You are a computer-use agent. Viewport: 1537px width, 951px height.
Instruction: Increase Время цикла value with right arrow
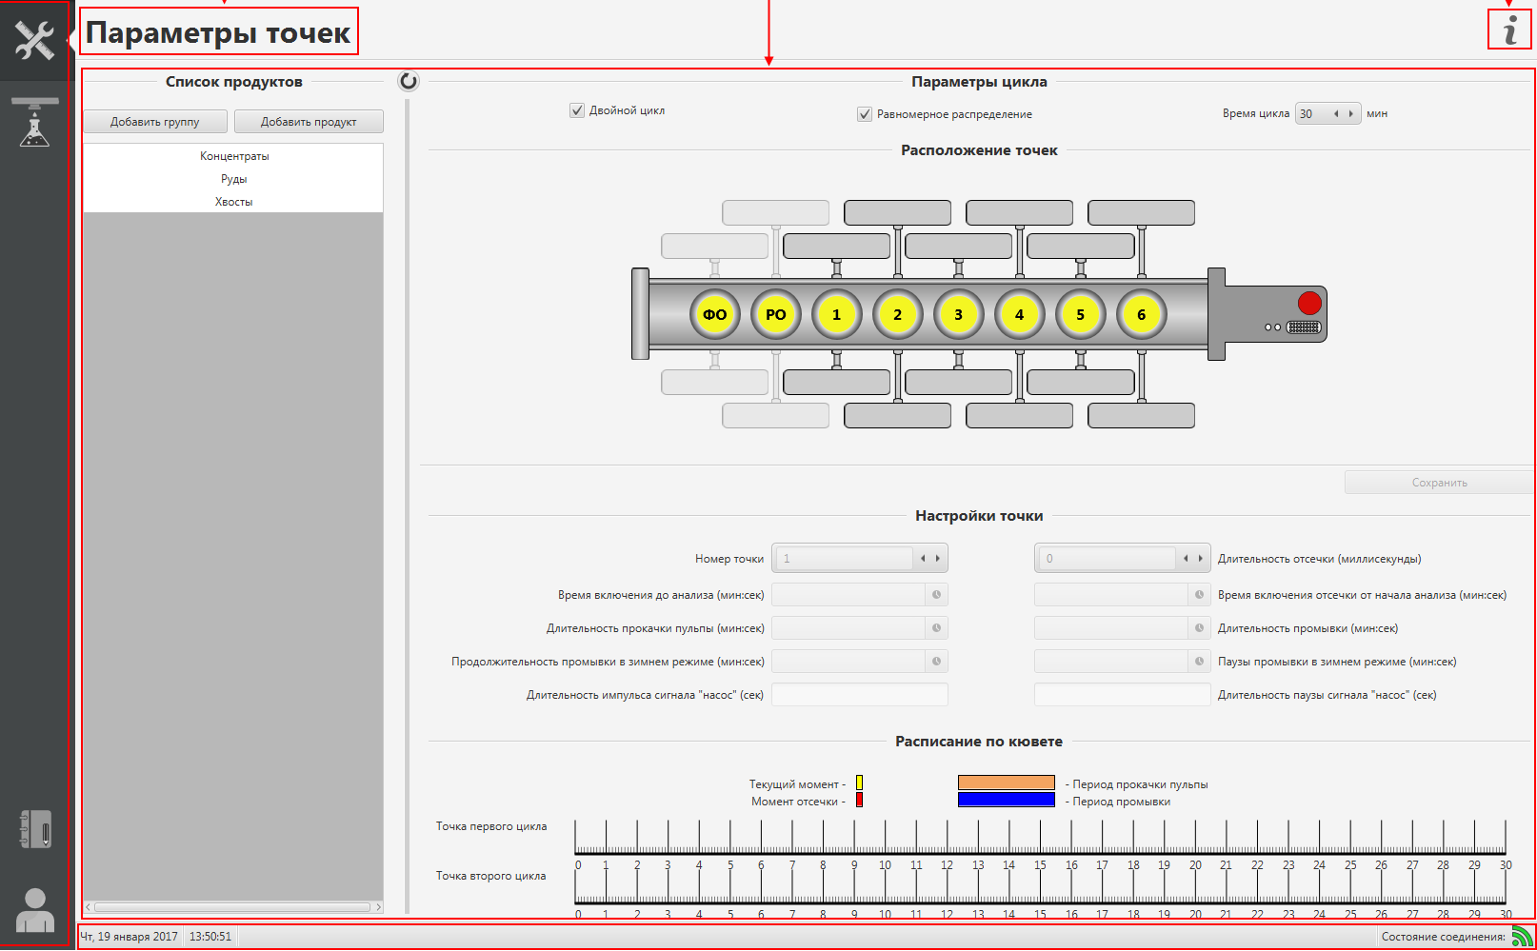[1351, 114]
